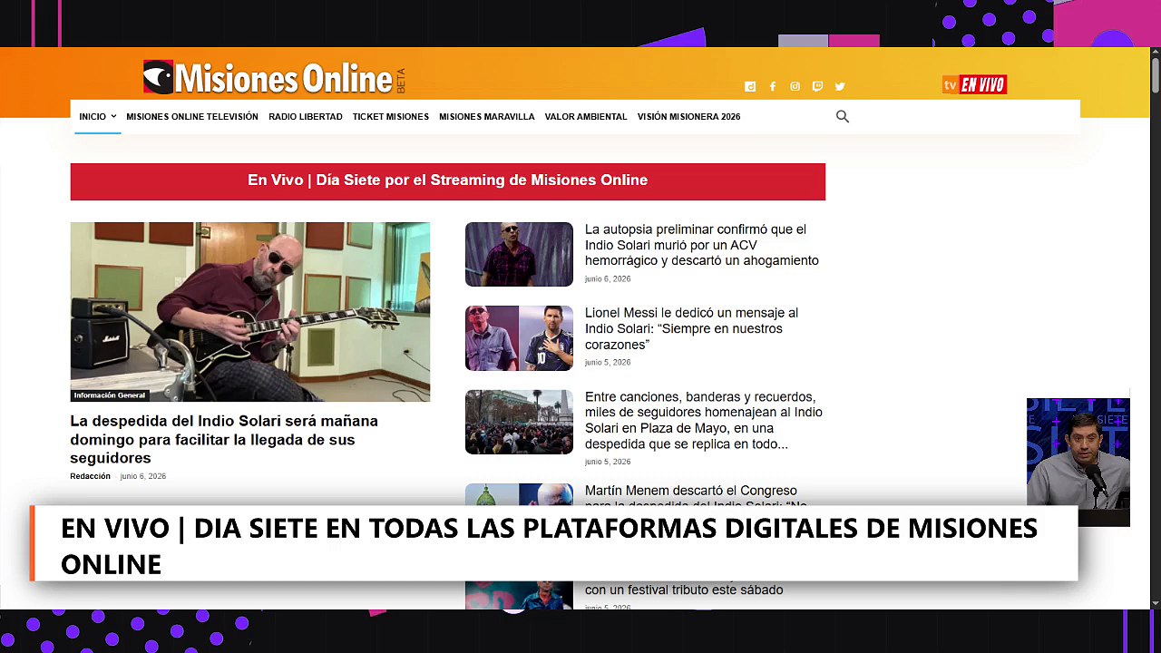
Task: Click the junio 6, 2026 date under autopsia article
Action: coord(608,279)
